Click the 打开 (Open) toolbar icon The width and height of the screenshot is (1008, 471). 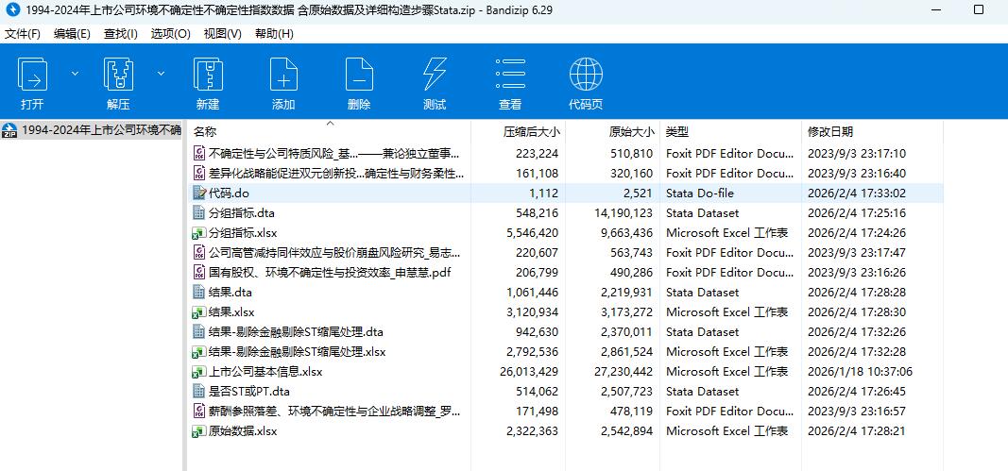pyautogui.click(x=32, y=74)
